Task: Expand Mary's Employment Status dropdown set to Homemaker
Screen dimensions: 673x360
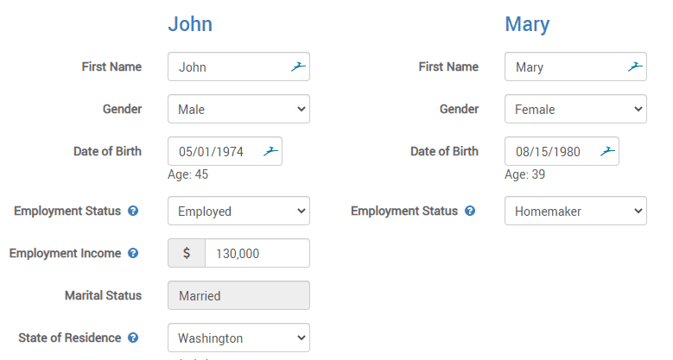Action: 575,211
